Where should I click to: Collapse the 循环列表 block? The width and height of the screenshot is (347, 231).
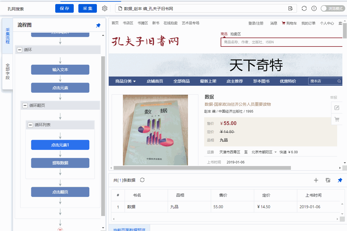click(x=30, y=125)
